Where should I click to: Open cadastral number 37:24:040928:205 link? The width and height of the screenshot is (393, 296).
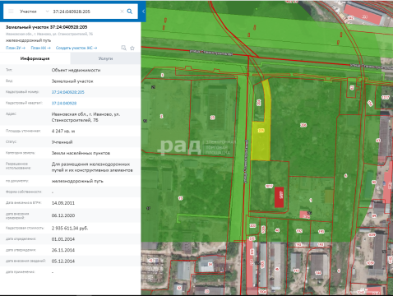point(68,92)
